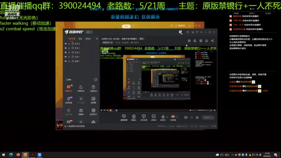Toggle the unlock padlock icon above the preview
Screen dimensions: 281x158
195,41
